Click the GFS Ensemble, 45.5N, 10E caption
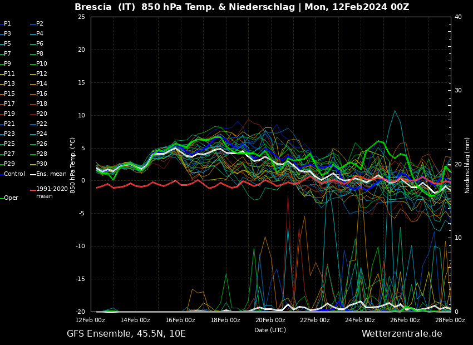 point(126,334)
